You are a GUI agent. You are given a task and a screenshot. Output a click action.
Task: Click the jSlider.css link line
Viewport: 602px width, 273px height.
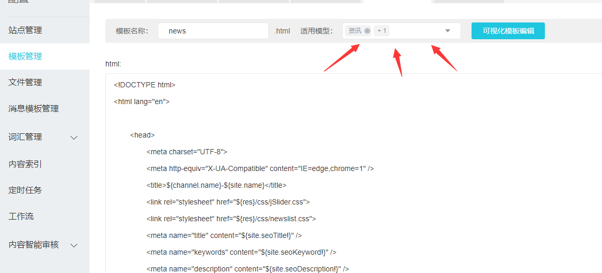[228, 202]
